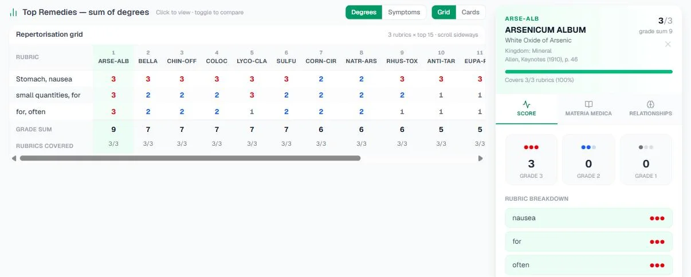Select the ARSE-ALB remedy column header

click(x=113, y=57)
